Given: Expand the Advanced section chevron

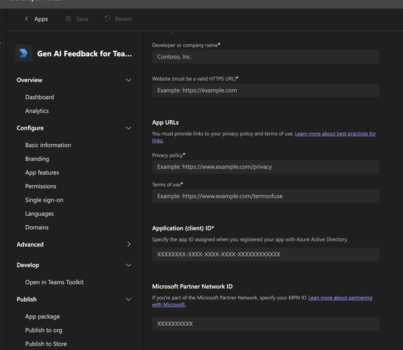Looking at the screenshot, I should pyautogui.click(x=128, y=245).
